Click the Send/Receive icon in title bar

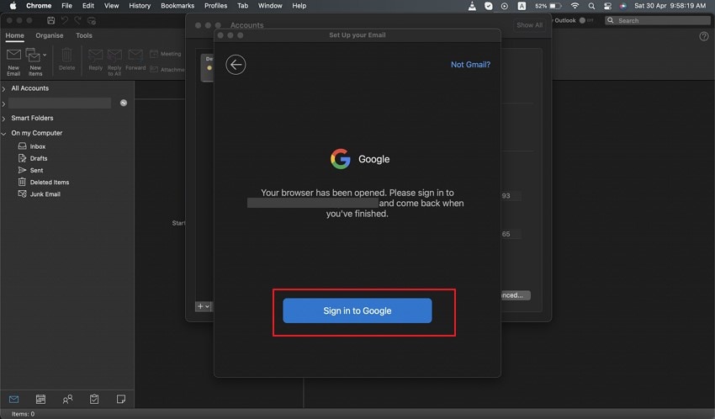tap(92, 20)
